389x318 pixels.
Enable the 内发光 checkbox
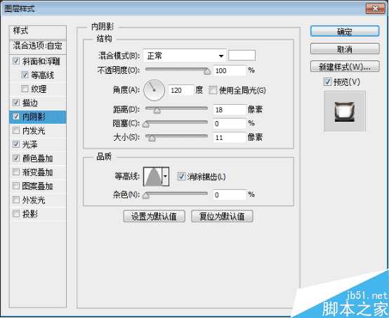[x=16, y=130]
